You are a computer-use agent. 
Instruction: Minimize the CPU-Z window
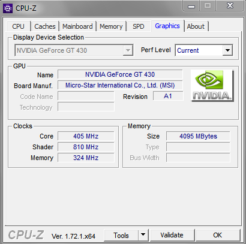191,6
